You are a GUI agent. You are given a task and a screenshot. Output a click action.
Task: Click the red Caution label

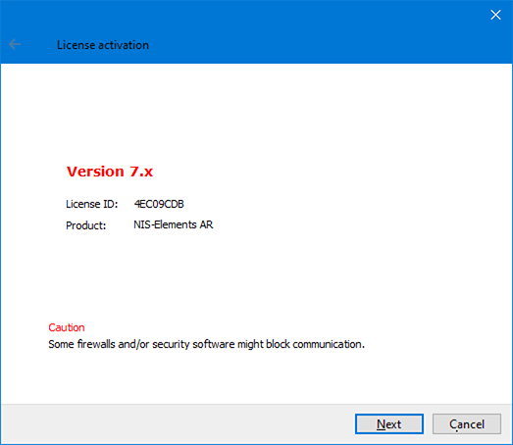(x=67, y=327)
